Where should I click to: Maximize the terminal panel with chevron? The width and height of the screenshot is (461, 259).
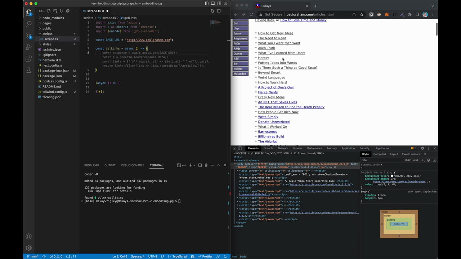click(x=219, y=165)
